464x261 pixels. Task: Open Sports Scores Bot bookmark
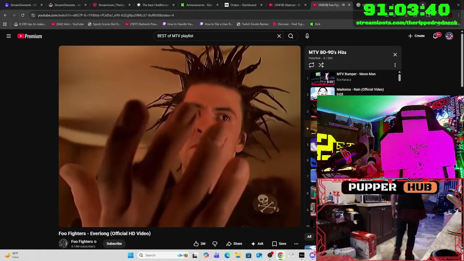(104, 24)
